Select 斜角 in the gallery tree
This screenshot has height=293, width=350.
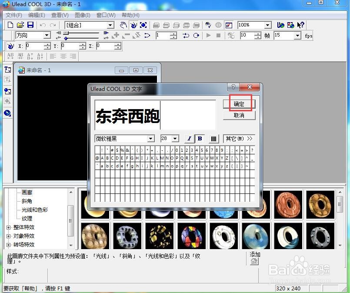[x=27, y=201]
